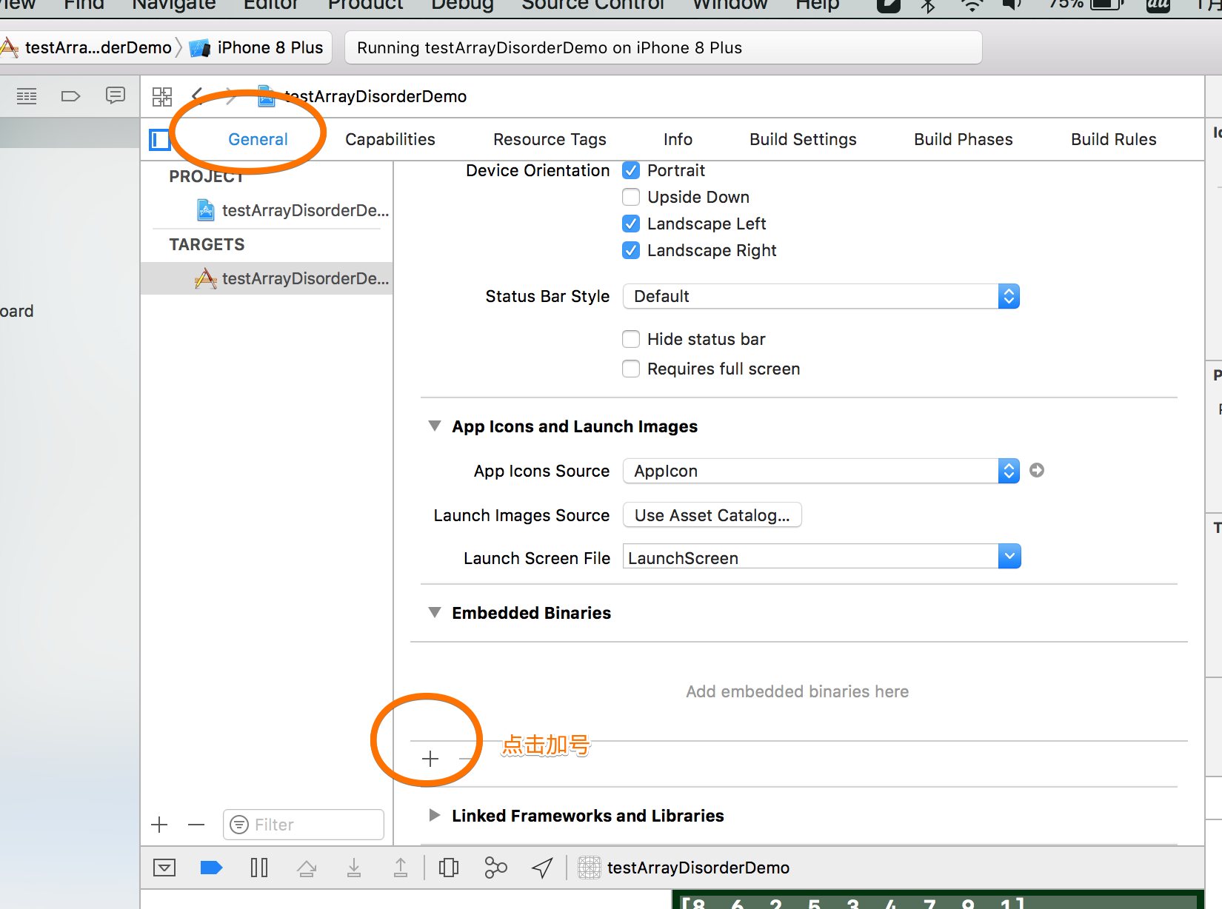Expand Linked Frameworks and Libraries section
This screenshot has height=909, width=1222.
click(x=435, y=815)
